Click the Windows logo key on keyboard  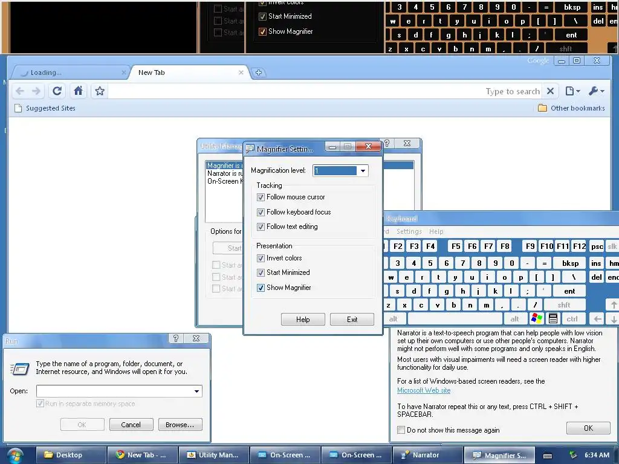coord(537,318)
